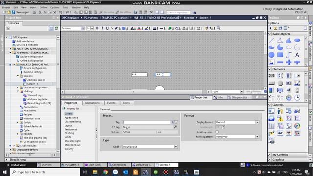Click the Tag input field

point(147,122)
